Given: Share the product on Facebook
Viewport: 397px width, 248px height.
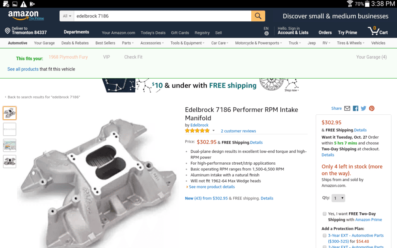Looking at the screenshot, I should point(355,108).
